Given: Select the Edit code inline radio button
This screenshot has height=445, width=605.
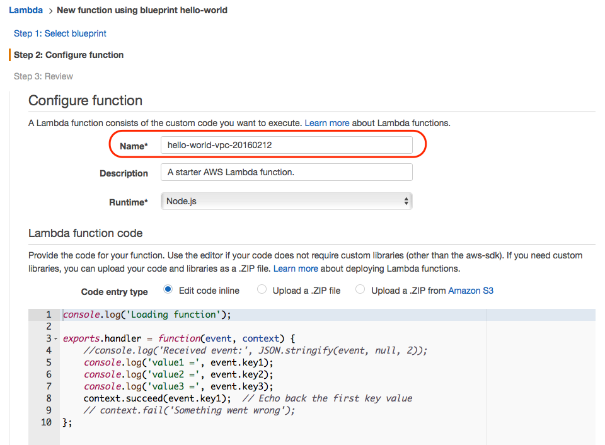Looking at the screenshot, I should pyautogui.click(x=167, y=289).
